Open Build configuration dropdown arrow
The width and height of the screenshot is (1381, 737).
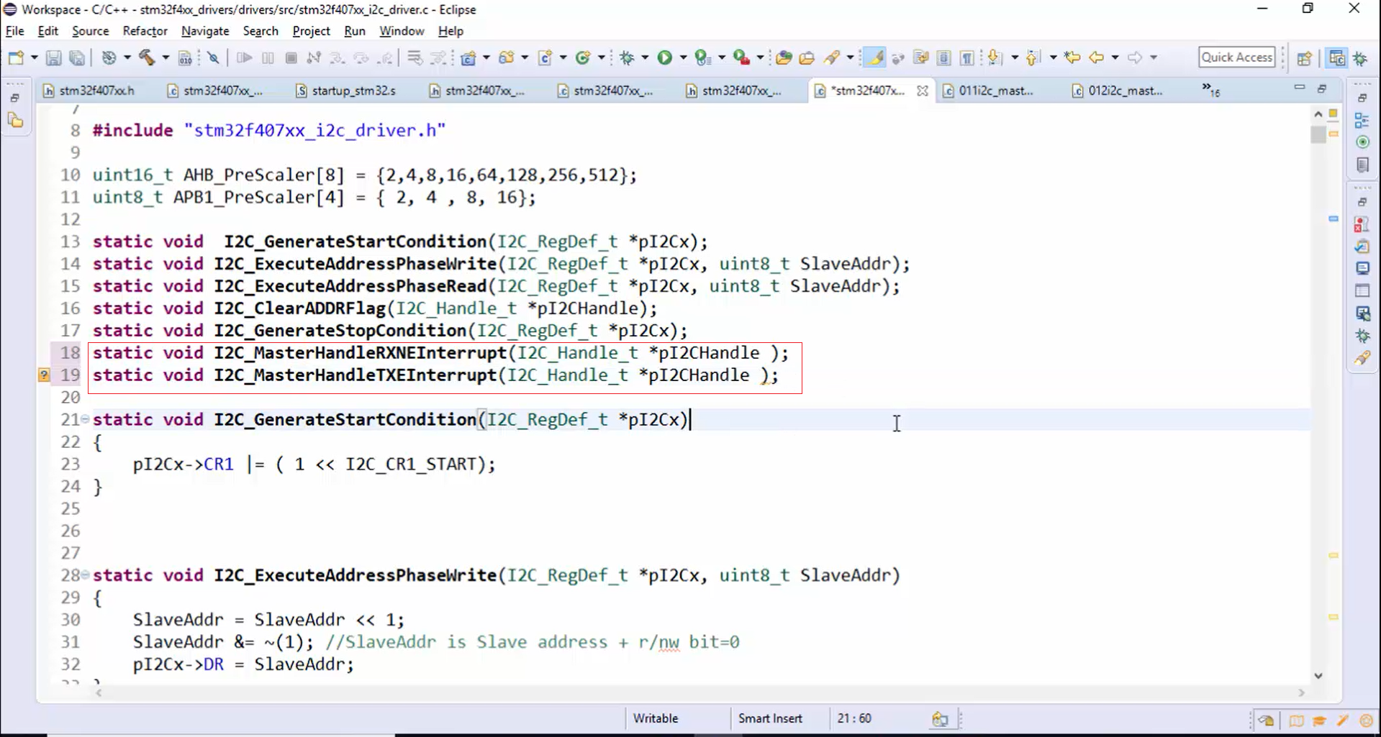coord(127,58)
